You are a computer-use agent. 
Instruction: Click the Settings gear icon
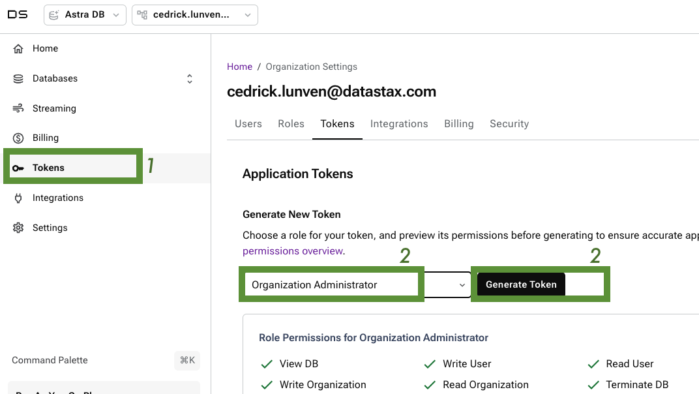point(18,228)
